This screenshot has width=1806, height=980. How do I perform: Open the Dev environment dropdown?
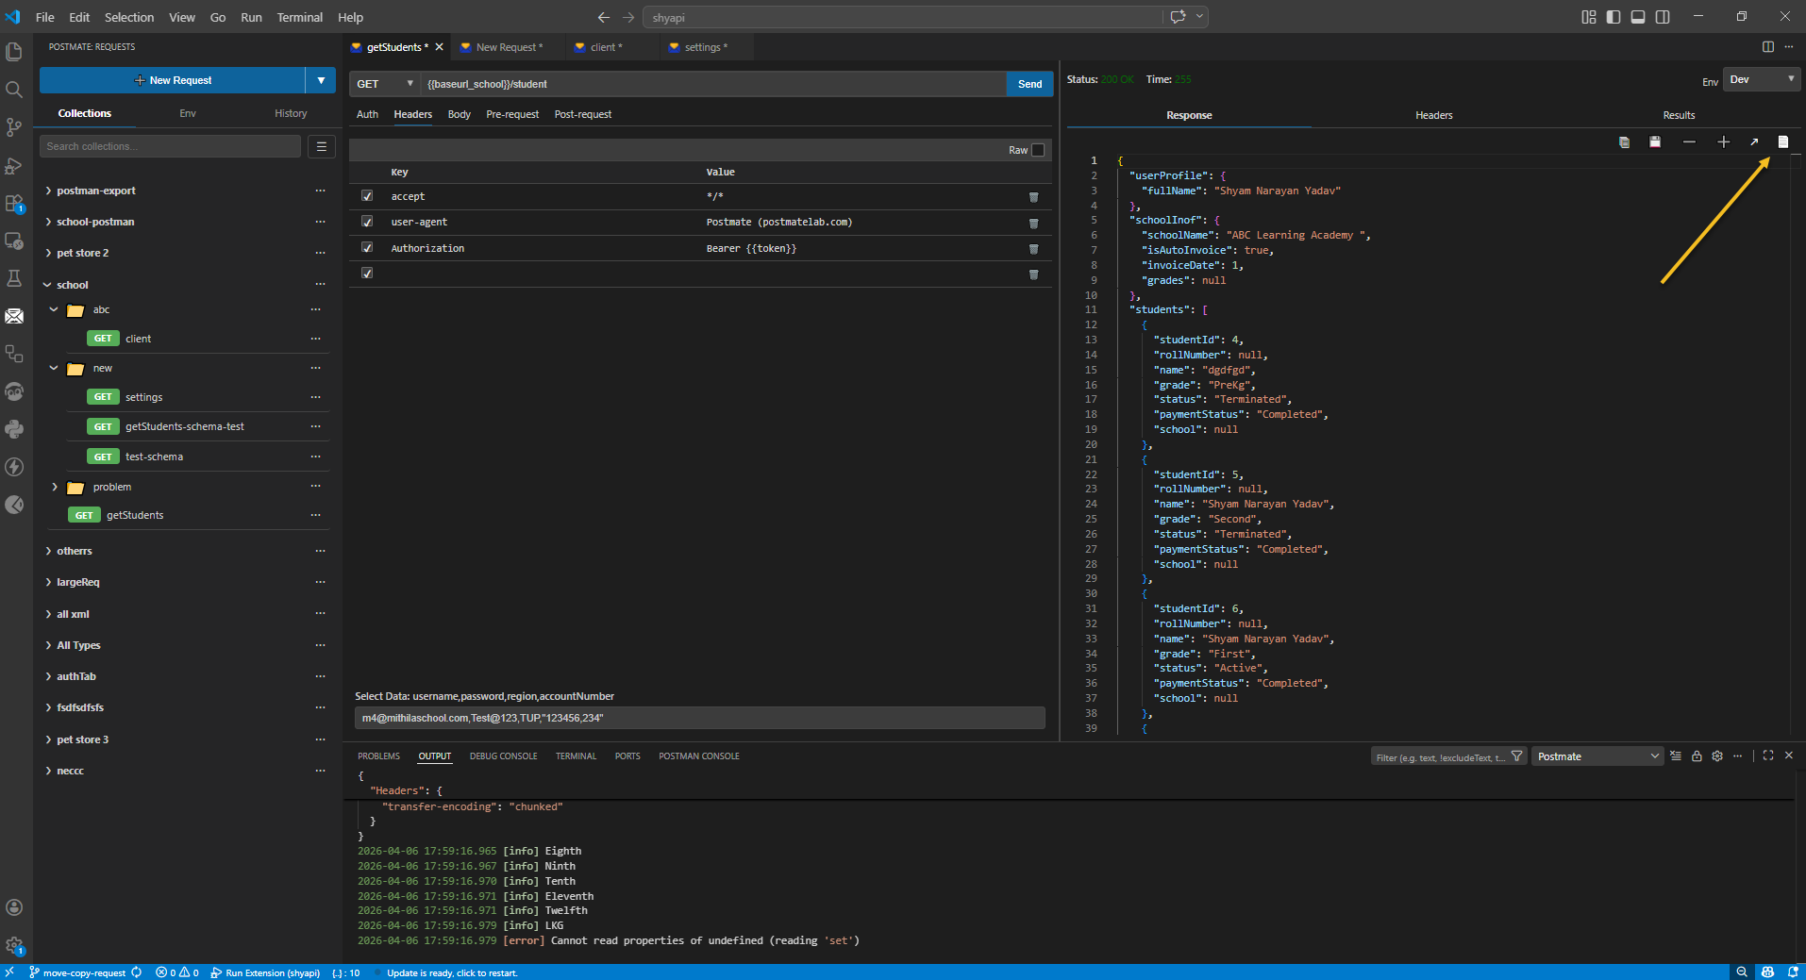pos(1761,79)
